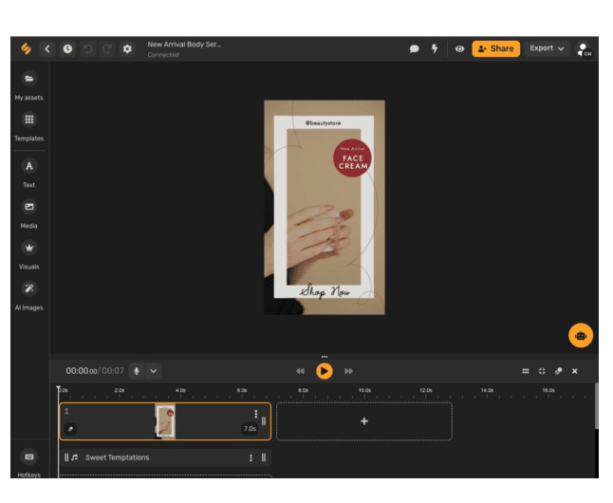
Task: Open the AI Images panel
Action: coord(28,296)
